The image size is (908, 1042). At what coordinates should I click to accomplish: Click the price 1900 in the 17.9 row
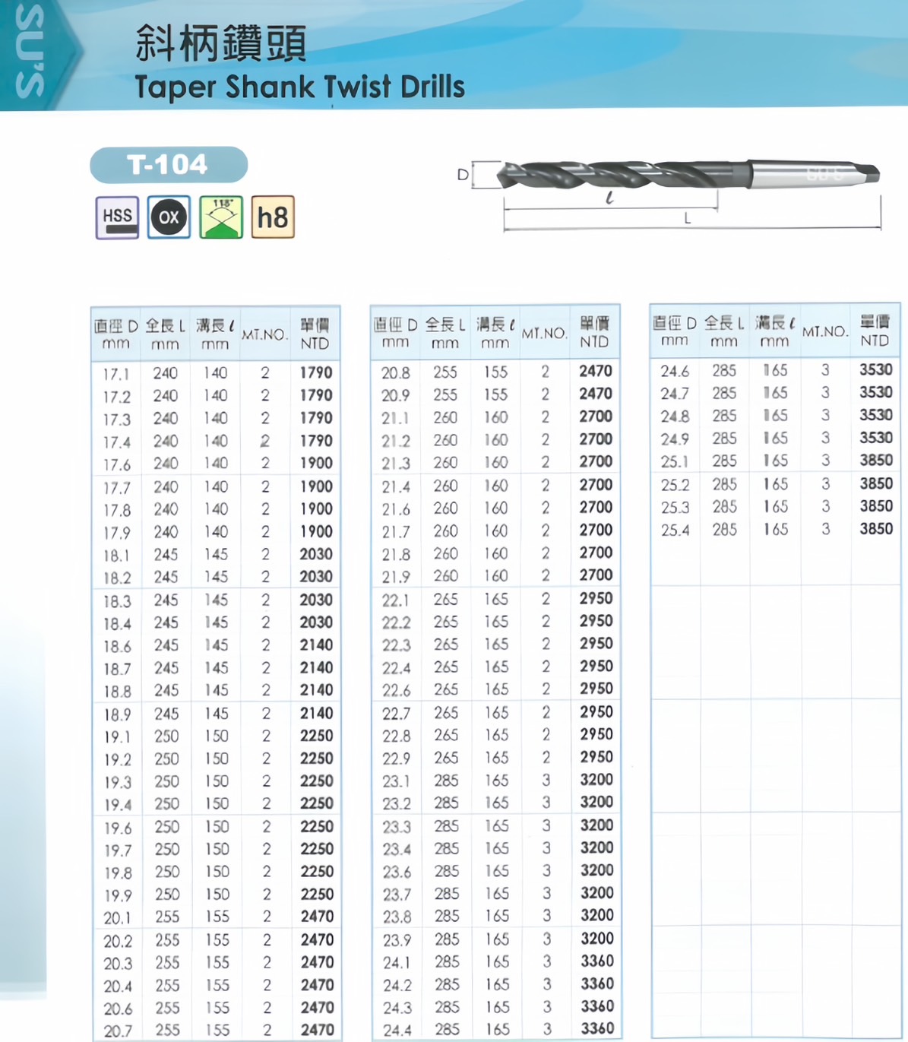point(316,531)
